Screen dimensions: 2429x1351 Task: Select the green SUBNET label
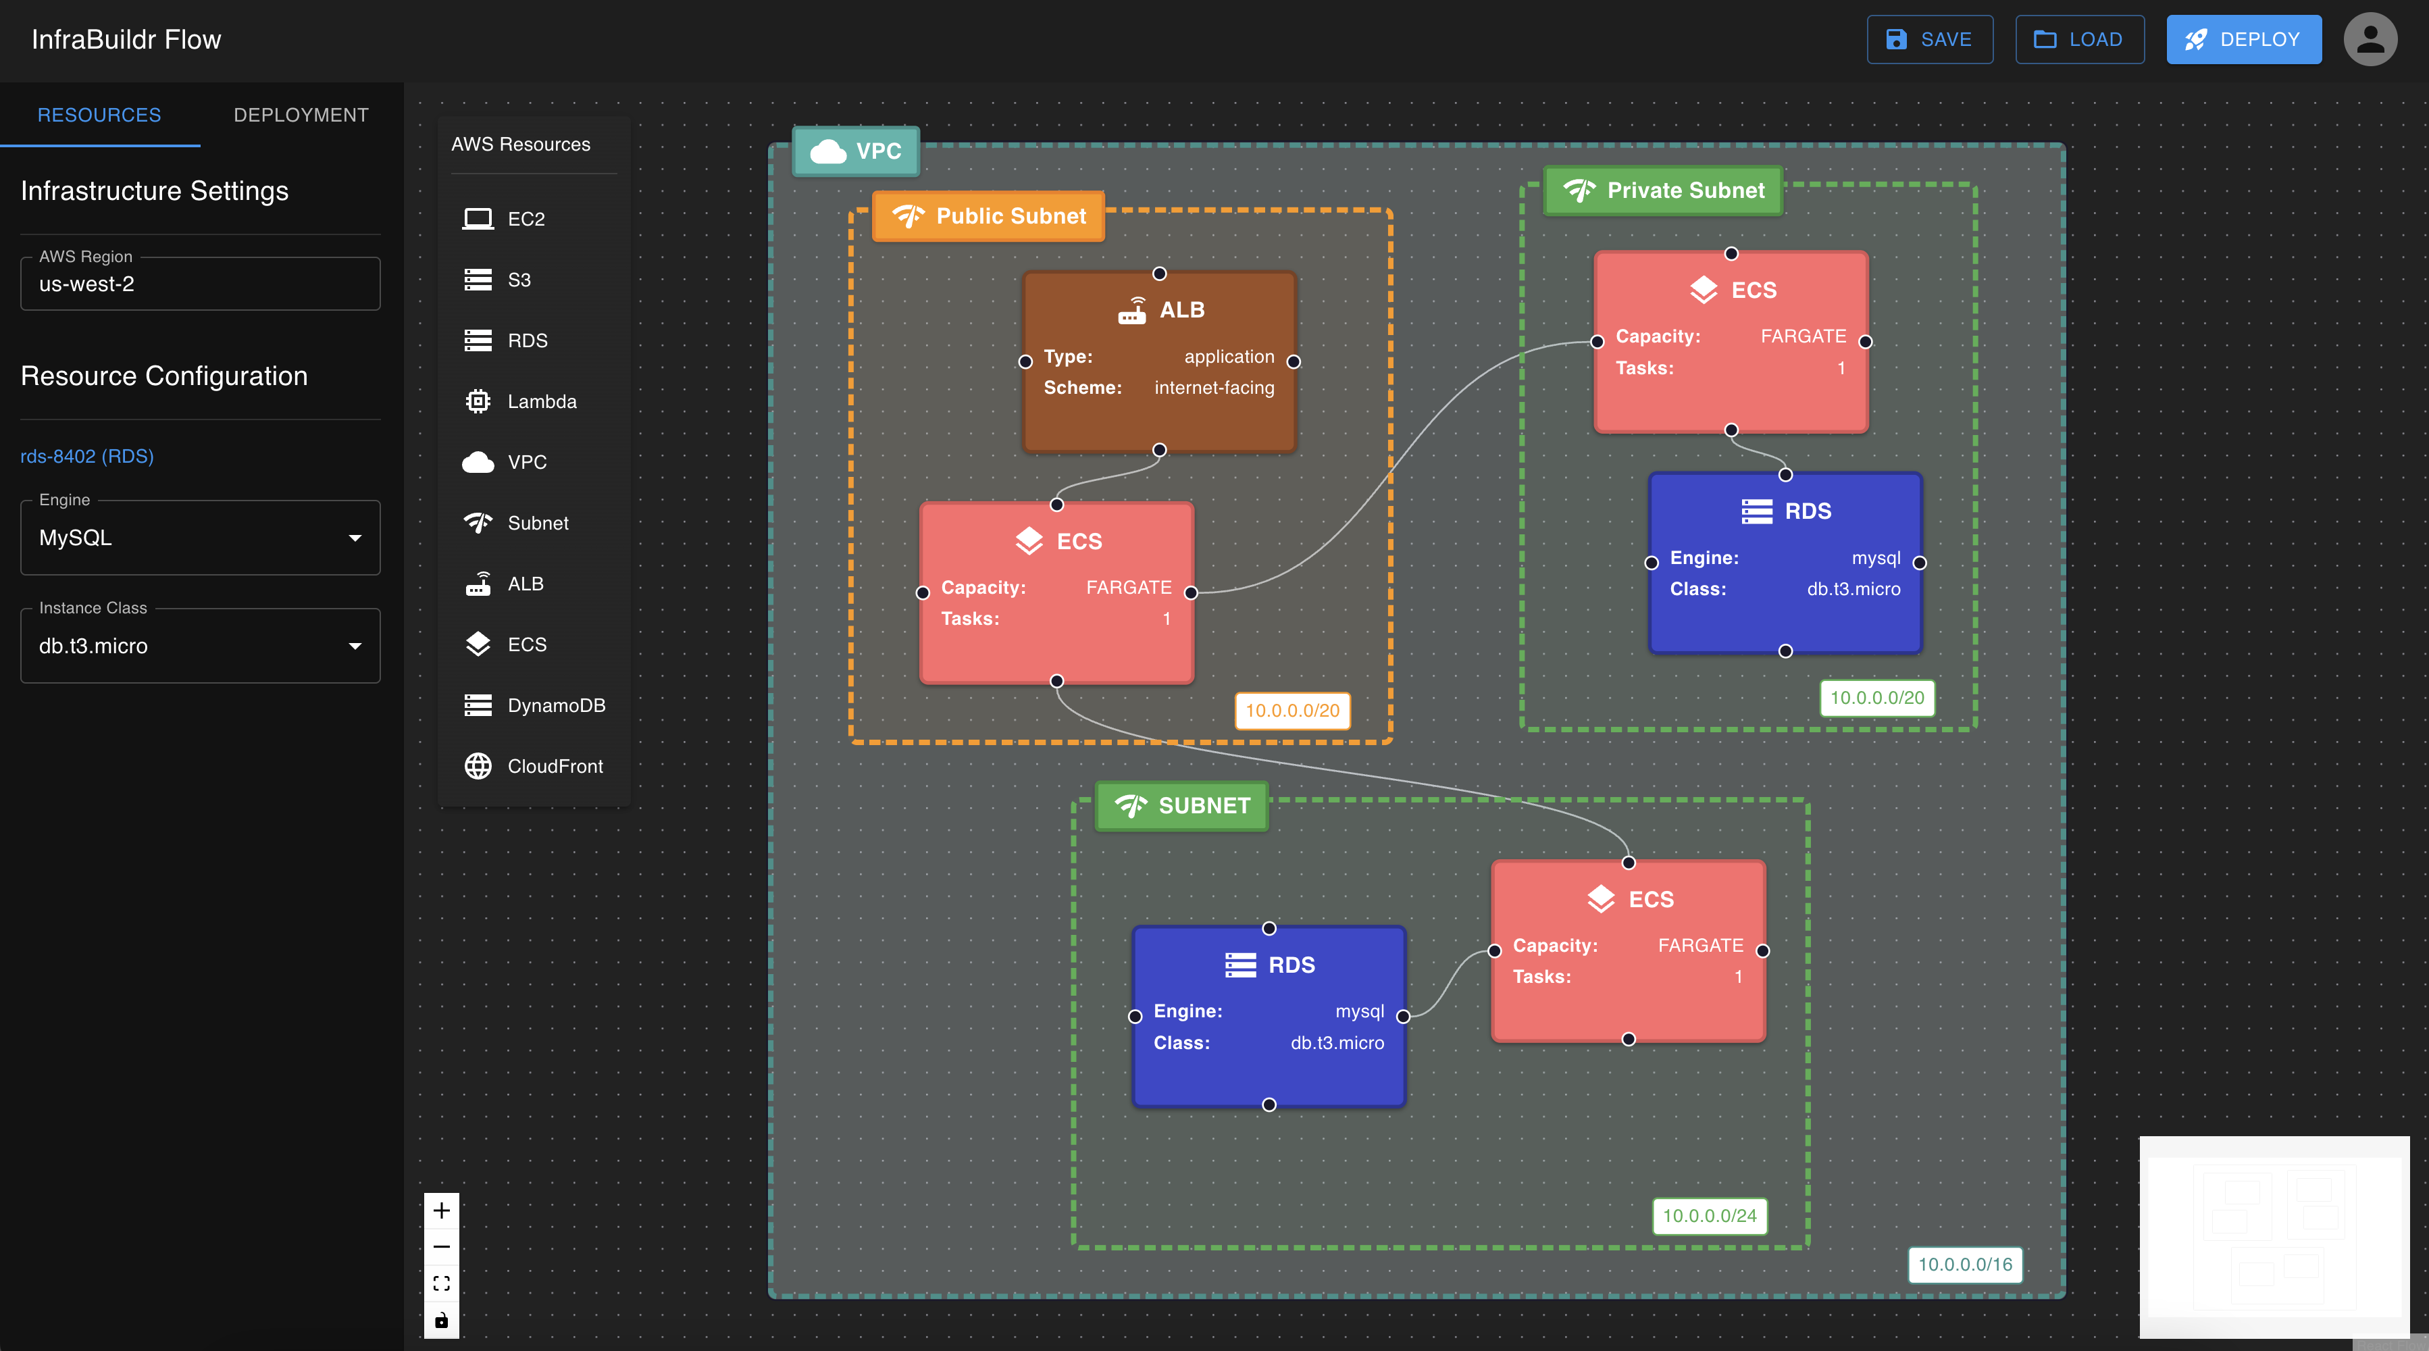click(x=1181, y=806)
